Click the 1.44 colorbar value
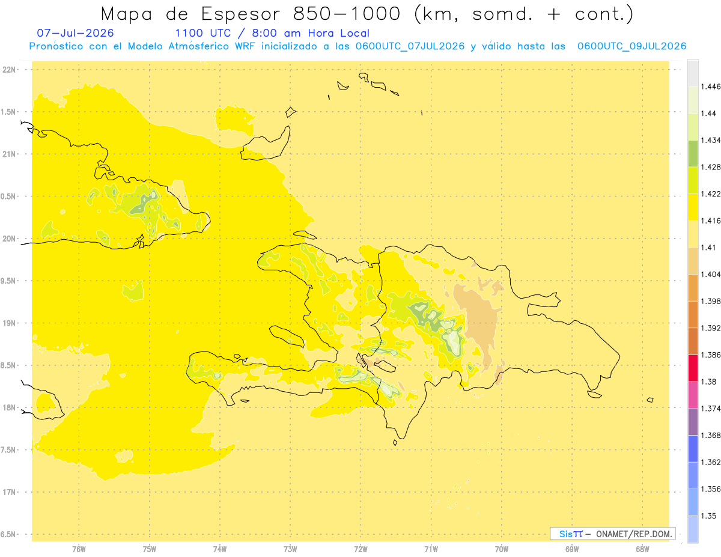Image resolution: width=721 pixels, height=557 pixels. pos(709,114)
